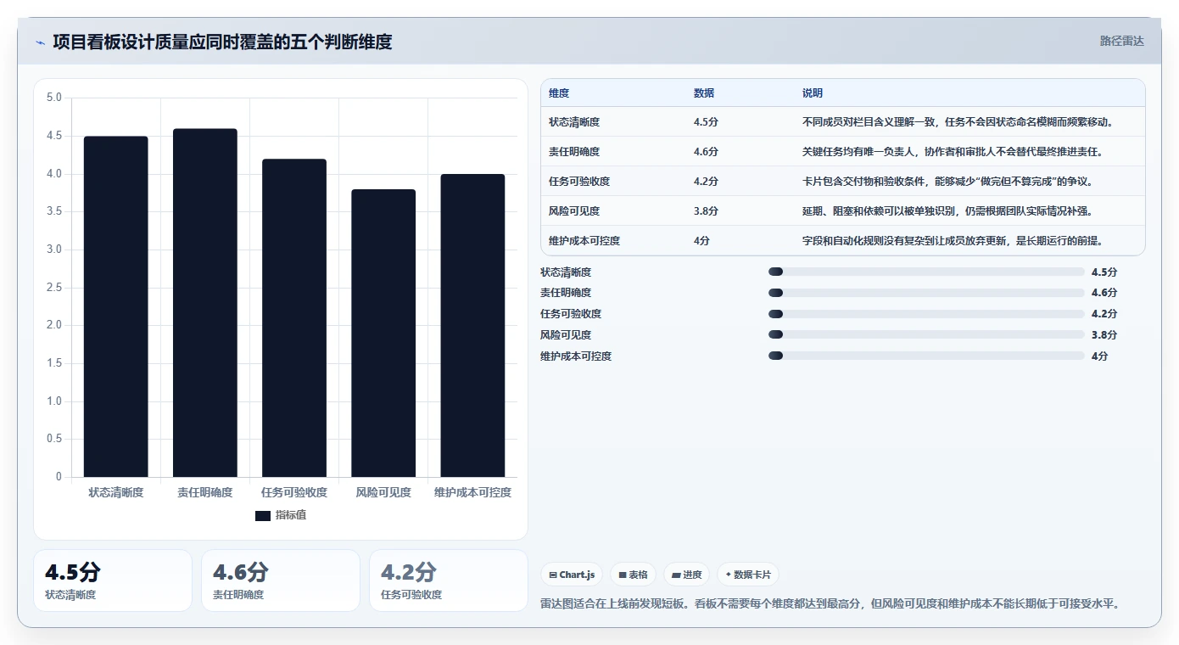The height and width of the screenshot is (645, 1179).
Task: Click the 状态清晰度 bar in chart
Action: (x=116, y=306)
